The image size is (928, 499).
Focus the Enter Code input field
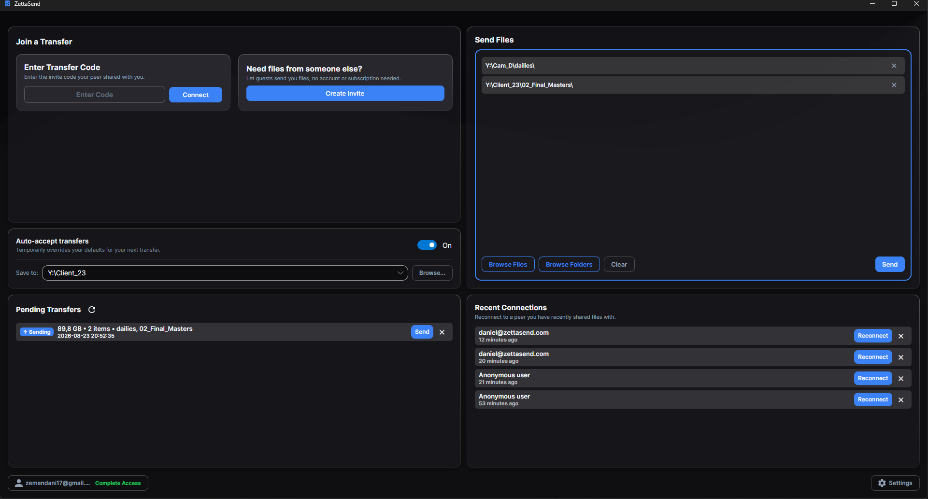pos(95,95)
